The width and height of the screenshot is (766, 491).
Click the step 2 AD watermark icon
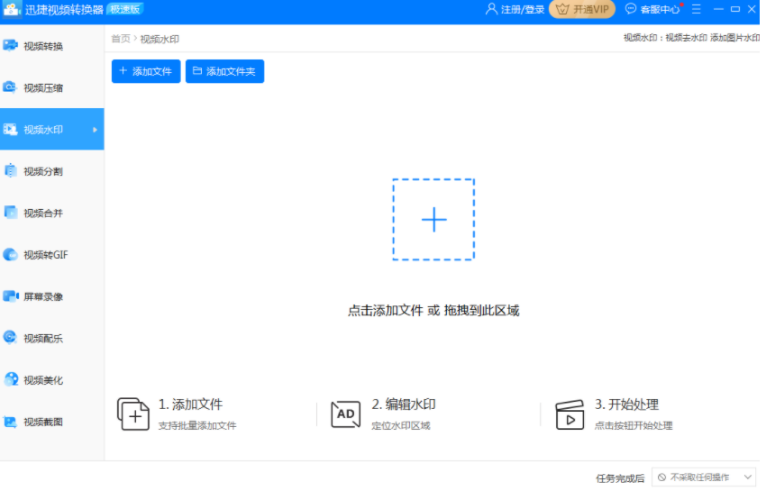(346, 414)
